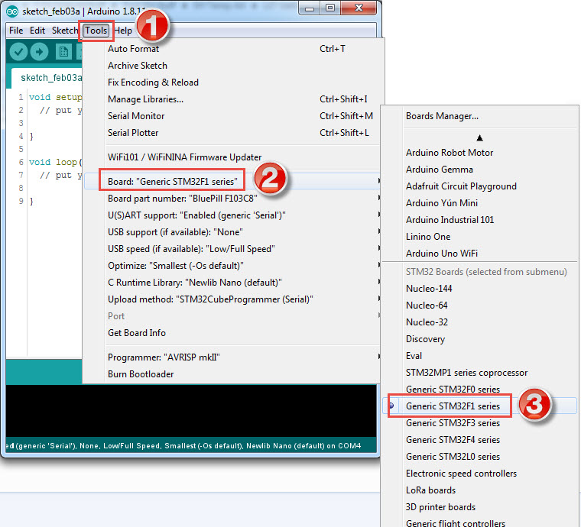Open the Edit menu
The image size is (581, 527).
37,31
